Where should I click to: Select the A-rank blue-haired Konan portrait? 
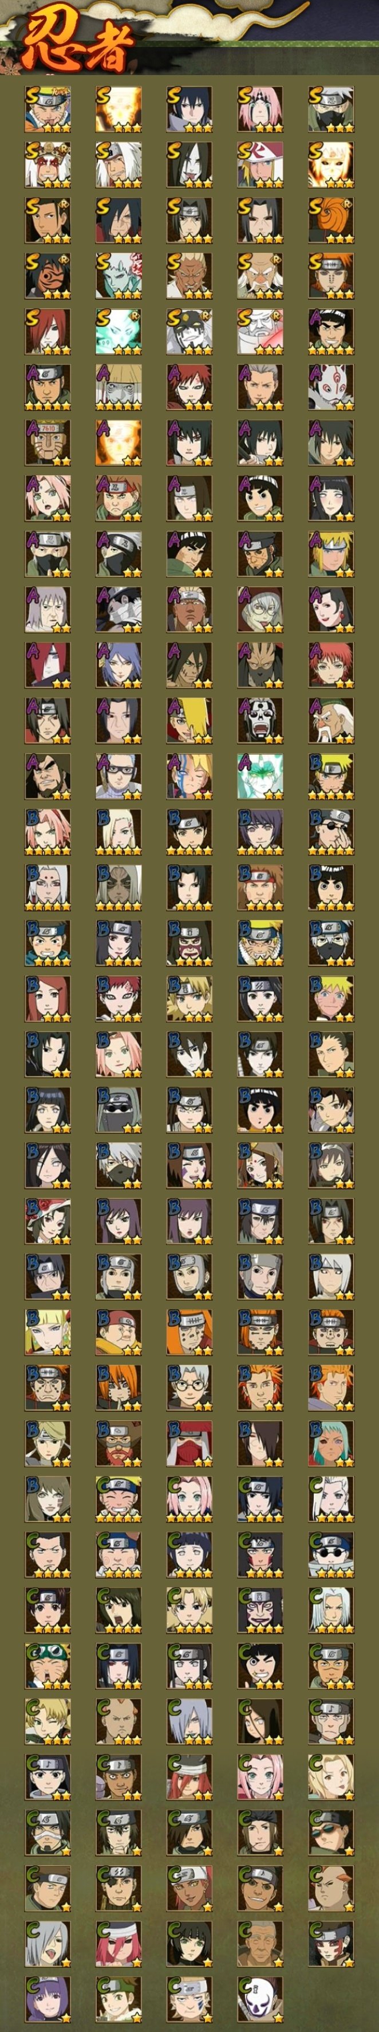click(118, 664)
